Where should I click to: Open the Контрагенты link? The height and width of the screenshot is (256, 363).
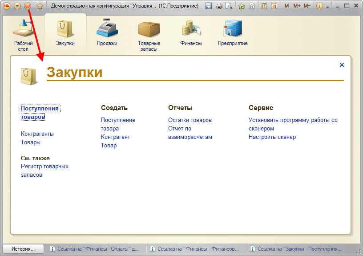point(37,134)
